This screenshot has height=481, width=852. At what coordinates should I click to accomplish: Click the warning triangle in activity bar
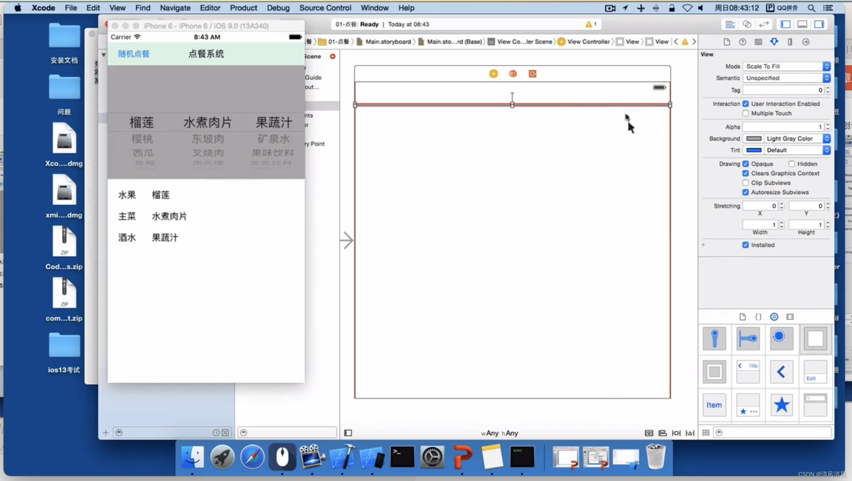pyautogui.click(x=589, y=24)
